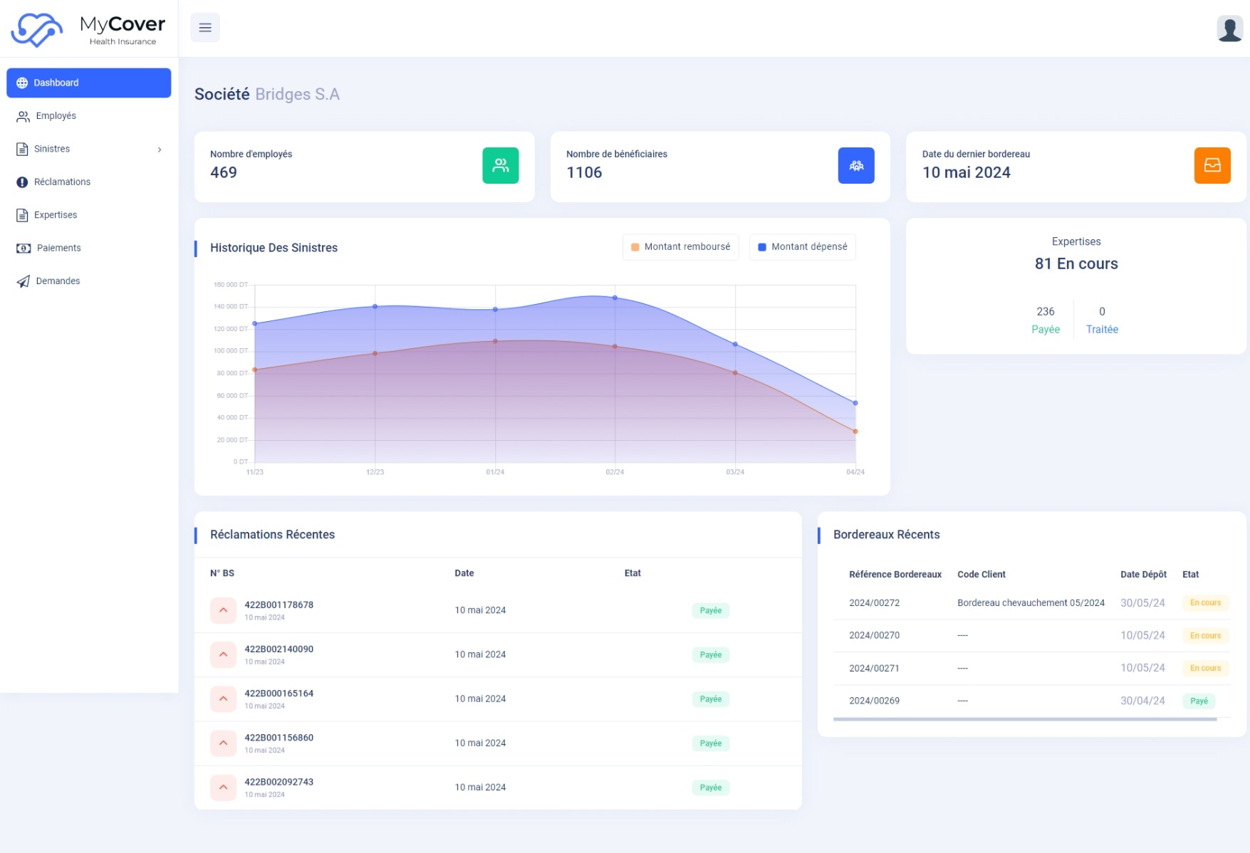Click the hamburger menu icon
1250x853 pixels.
(x=204, y=28)
